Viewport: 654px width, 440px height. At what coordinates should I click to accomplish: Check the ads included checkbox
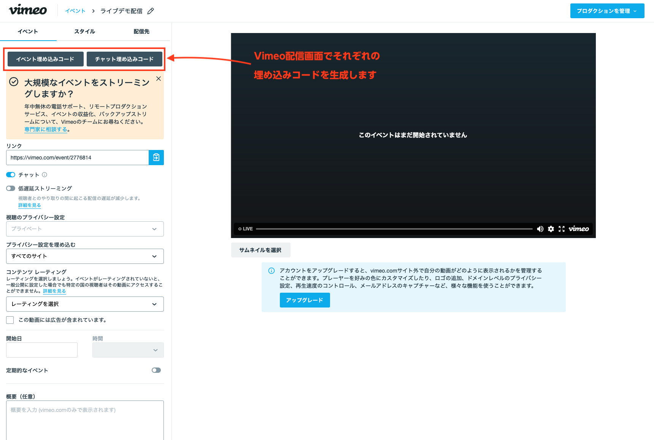point(10,320)
